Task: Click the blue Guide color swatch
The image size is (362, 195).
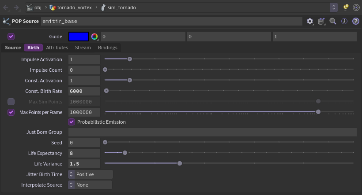Action: click(79, 37)
